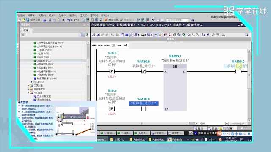Click the positive edge P contact on S rung

click(x=112, y=71)
